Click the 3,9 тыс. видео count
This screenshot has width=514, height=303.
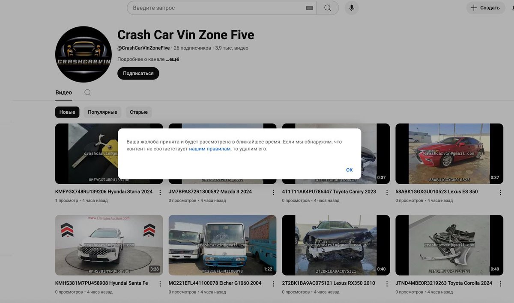[x=232, y=48]
